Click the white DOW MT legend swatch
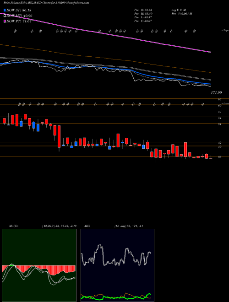 click(5, 16)
